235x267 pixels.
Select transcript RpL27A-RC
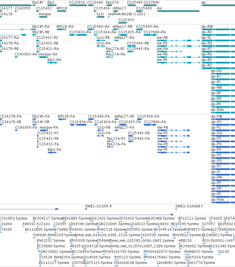click(x=115, y=49)
